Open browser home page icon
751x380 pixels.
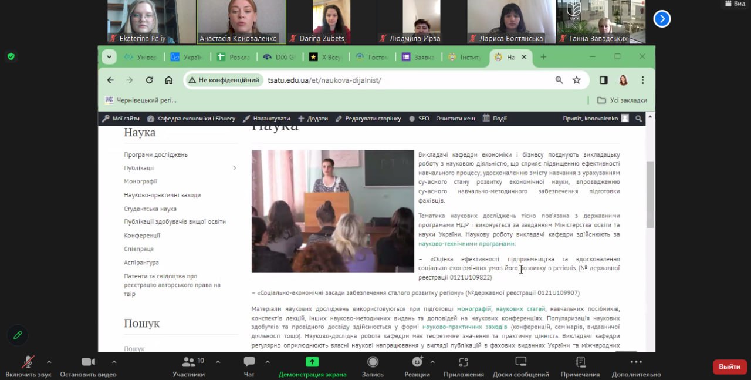(x=169, y=80)
